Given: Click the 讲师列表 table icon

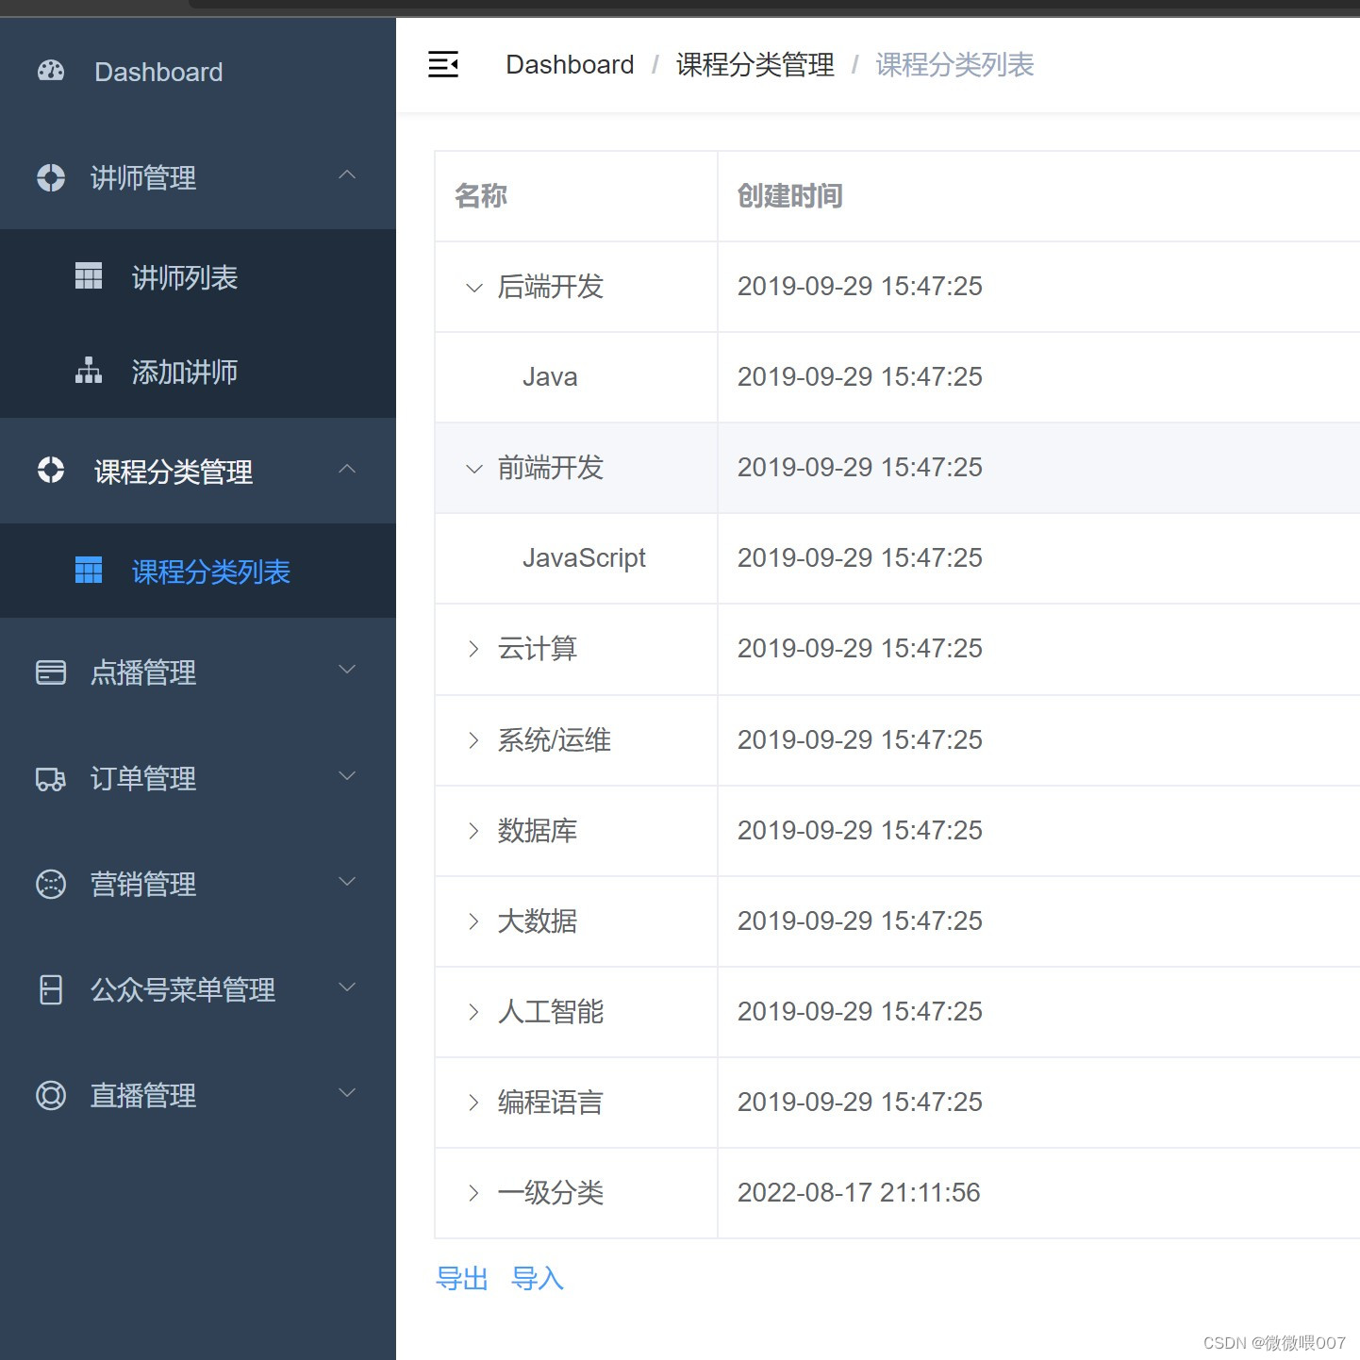Looking at the screenshot, I should [x=89, y=276].
